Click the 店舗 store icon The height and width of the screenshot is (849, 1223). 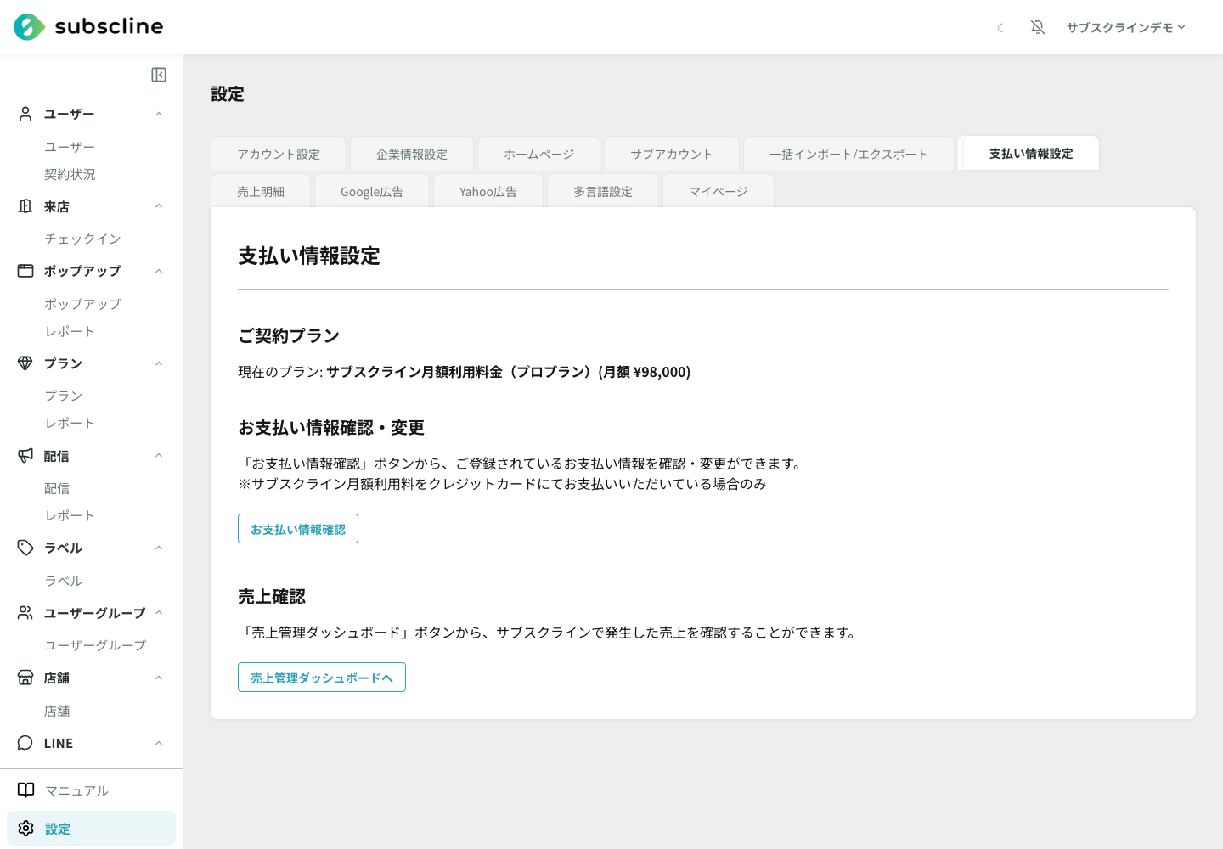(25, 678)
